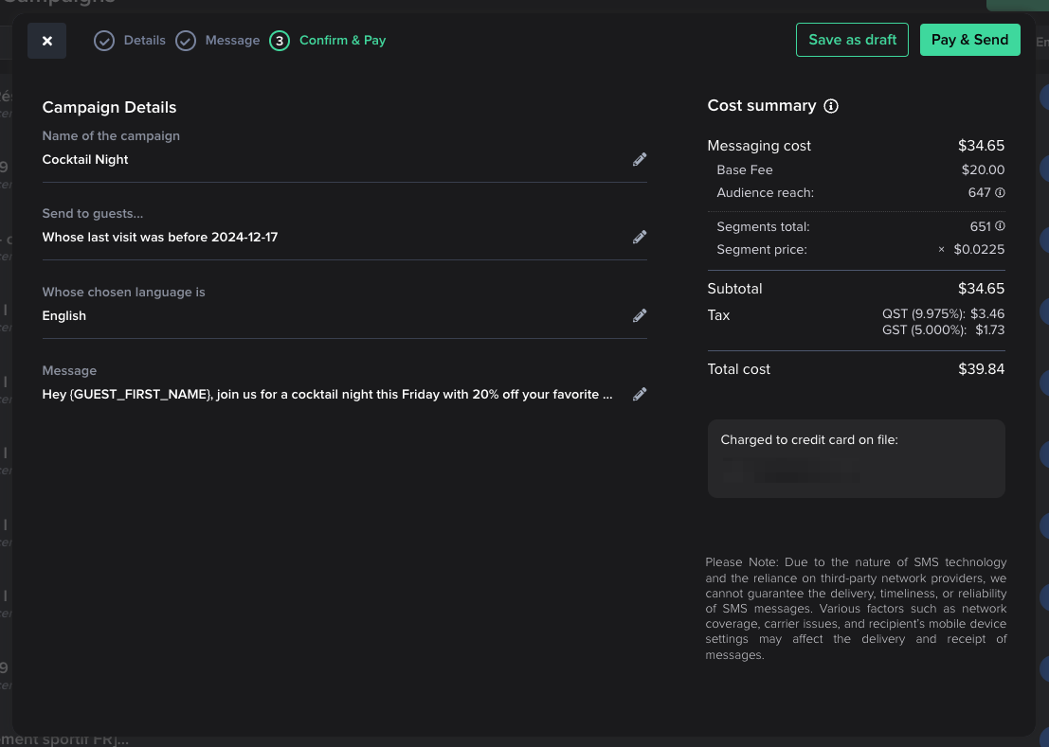Return to the Message step
Screen dimensions: 1049x747
click(232, 41)
